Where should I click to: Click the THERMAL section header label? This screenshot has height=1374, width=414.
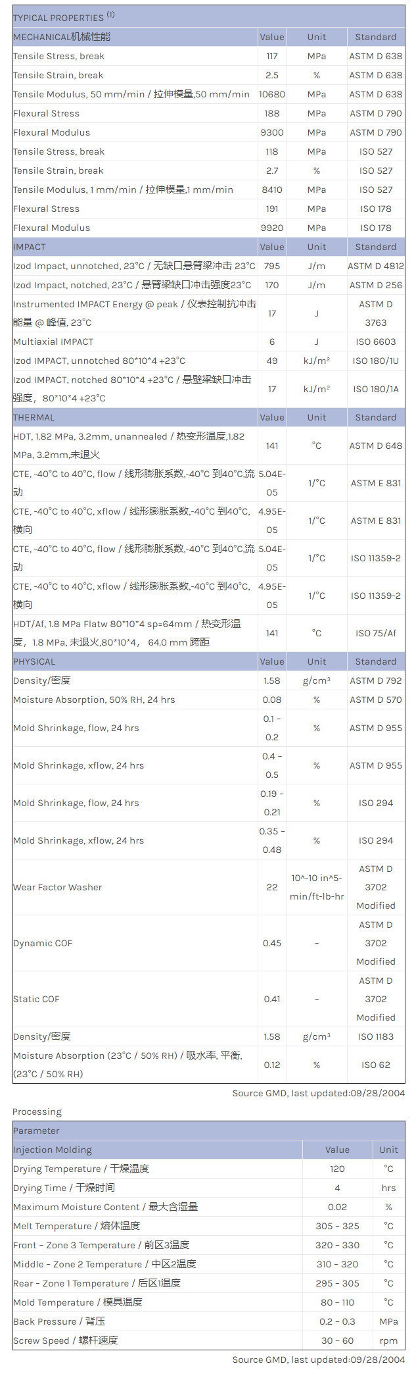[34, 418]
